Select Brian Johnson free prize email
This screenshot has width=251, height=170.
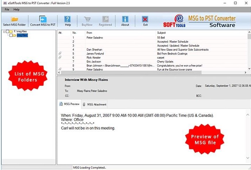point(152,66)
